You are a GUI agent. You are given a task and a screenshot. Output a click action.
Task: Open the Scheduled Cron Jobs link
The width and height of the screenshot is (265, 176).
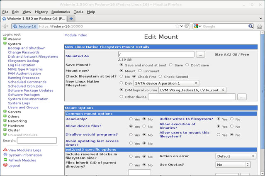[25, 86]
